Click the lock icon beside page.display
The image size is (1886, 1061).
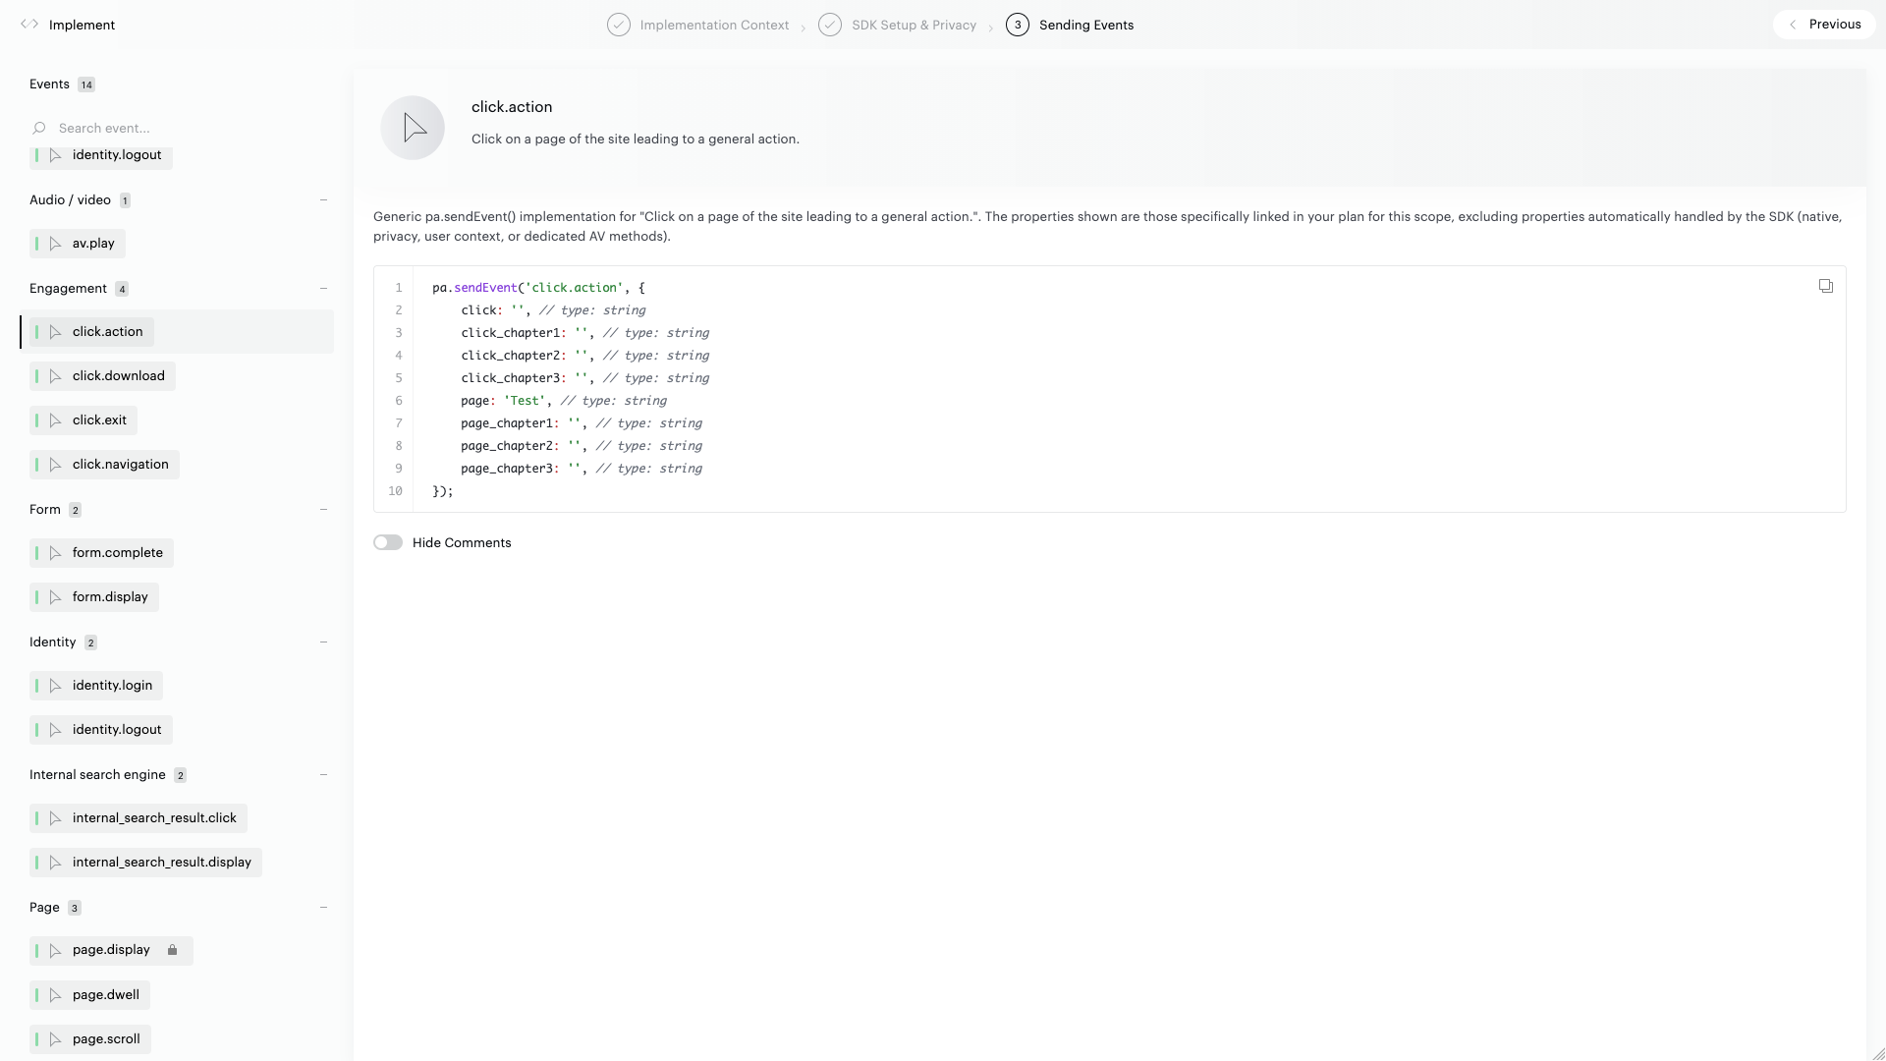(173, 950)
